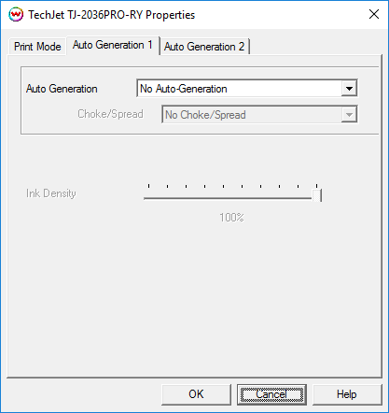This screenshot has width=389, height=413.
Task: Click the greyed Choke/Spread label
Action: [x=110, y=114]
